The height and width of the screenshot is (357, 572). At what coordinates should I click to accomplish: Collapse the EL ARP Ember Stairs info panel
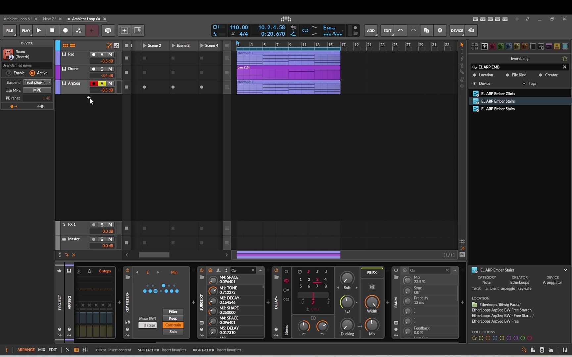[565, 270]
